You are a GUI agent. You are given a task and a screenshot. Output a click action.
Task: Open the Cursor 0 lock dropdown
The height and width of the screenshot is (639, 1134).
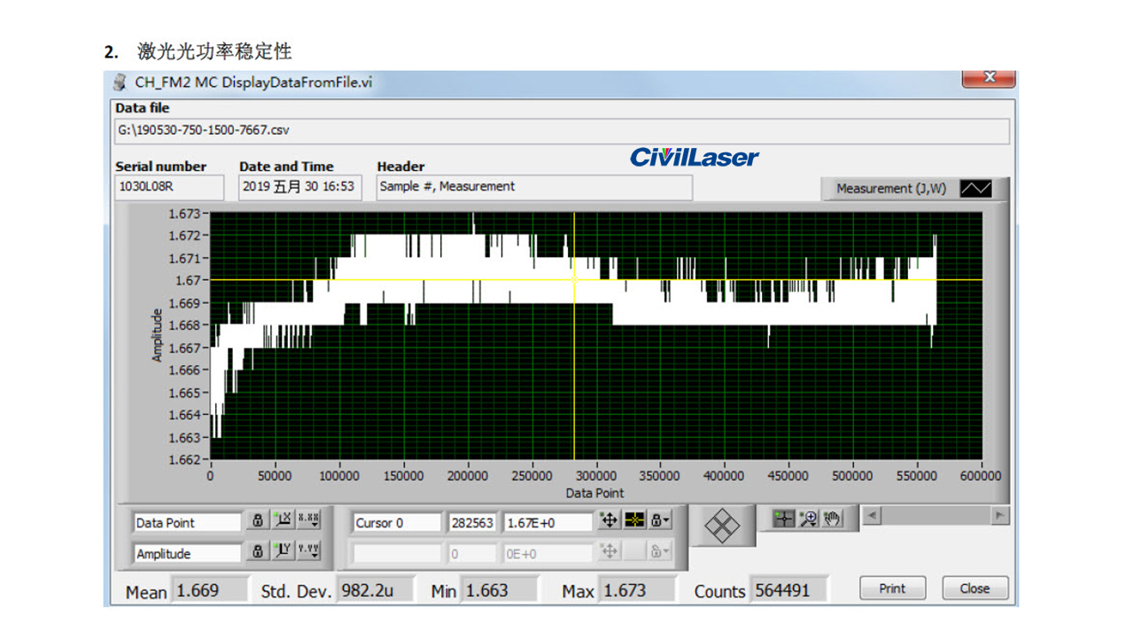click(660, 521)
